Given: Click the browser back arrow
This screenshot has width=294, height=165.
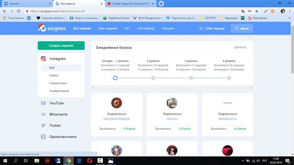Looking at the screenshot, I should pos(5,11).
